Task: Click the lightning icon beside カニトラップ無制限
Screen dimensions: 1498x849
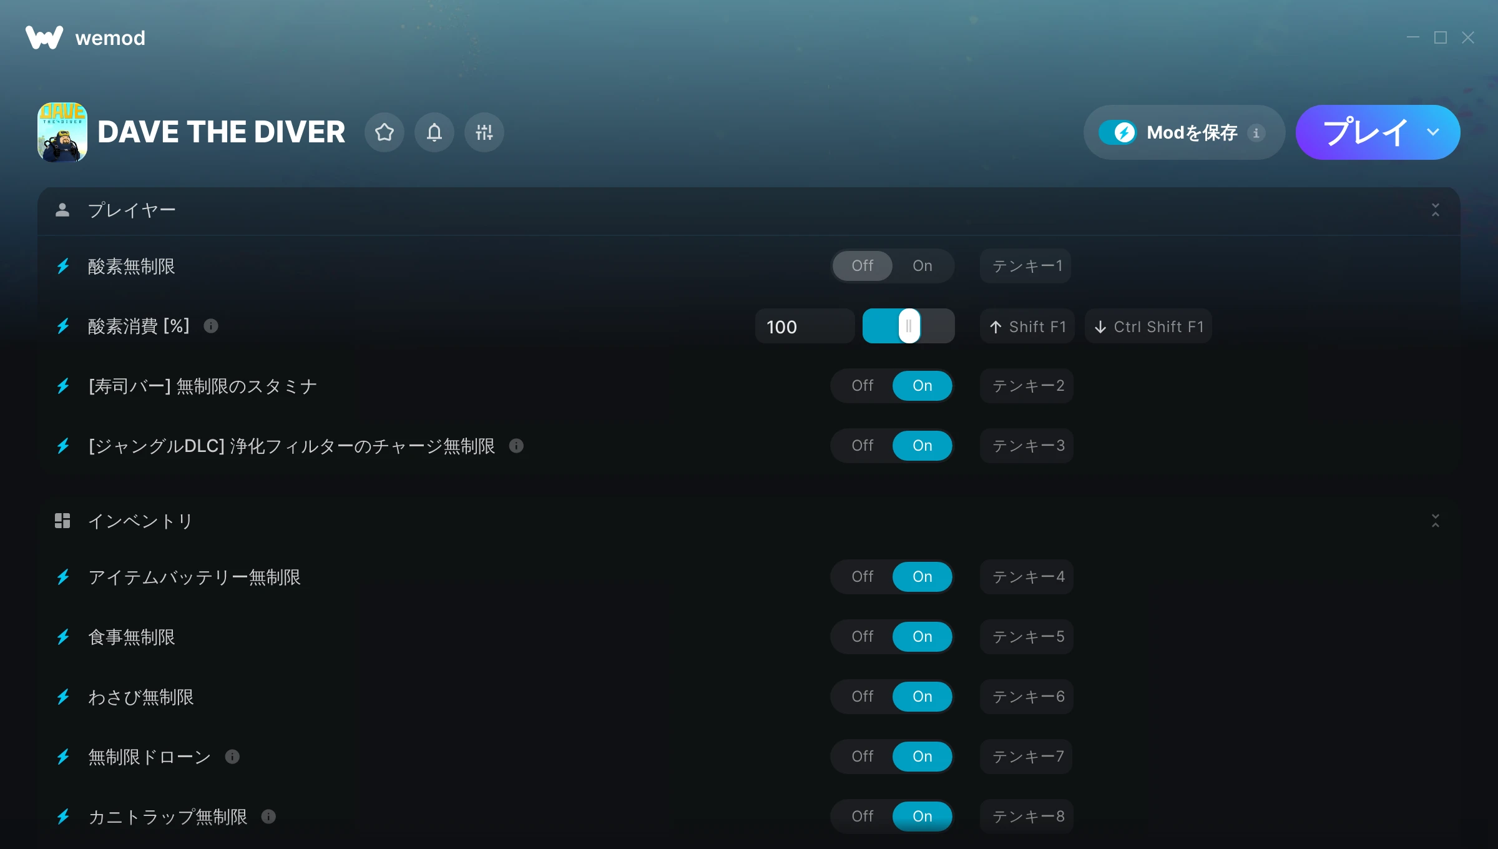Action: 63,817
